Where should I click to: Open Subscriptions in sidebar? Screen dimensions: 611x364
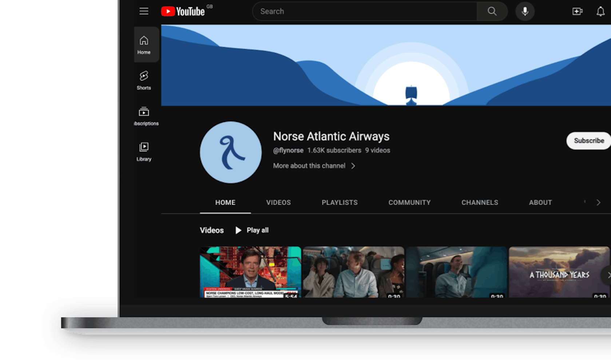pos(146,116)
